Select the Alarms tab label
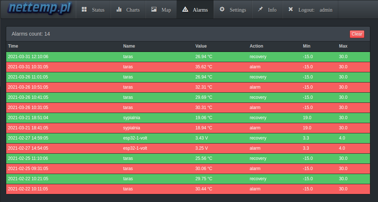Viewport: 378px width, 202px height. (200, 10)
